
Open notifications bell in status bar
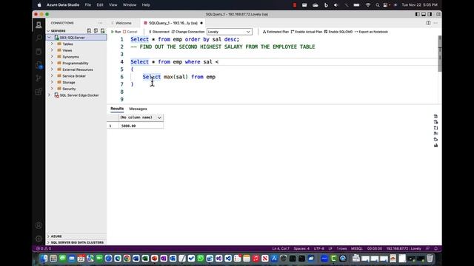(435, 248)
